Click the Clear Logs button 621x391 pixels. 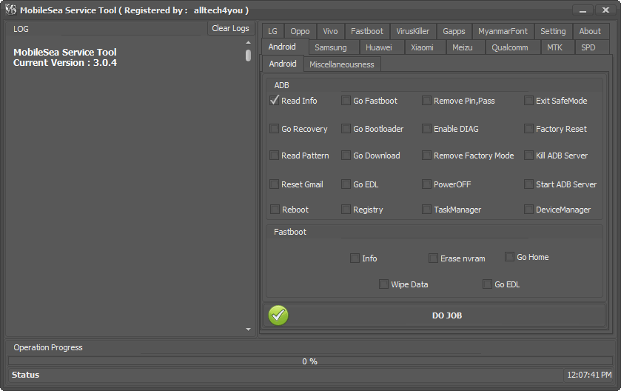[x=230, y=29]
